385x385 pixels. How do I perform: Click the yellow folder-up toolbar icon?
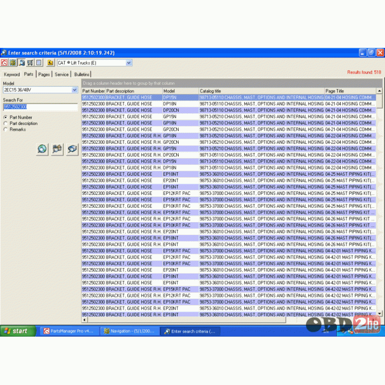coord(50,63)
